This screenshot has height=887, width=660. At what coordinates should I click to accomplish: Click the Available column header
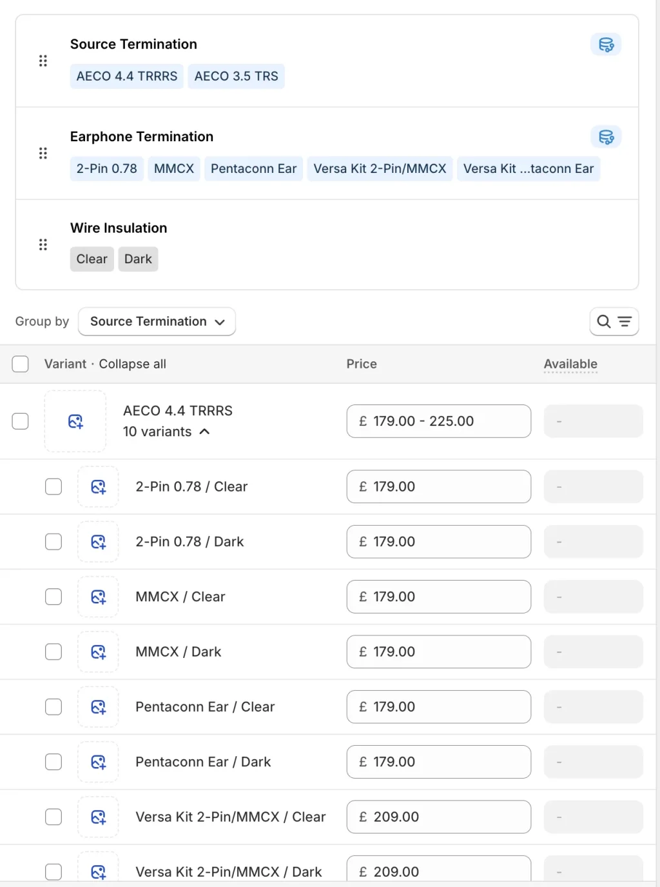tap(570, 364)
